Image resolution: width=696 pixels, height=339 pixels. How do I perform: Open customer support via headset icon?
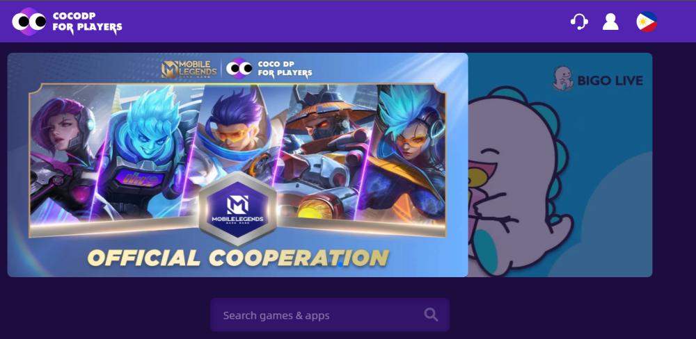[x=579, y=22]
